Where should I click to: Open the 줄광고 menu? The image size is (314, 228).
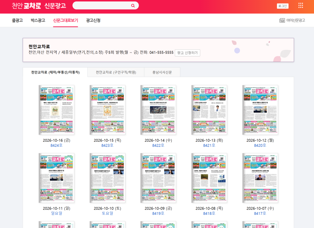click(17, 20)
